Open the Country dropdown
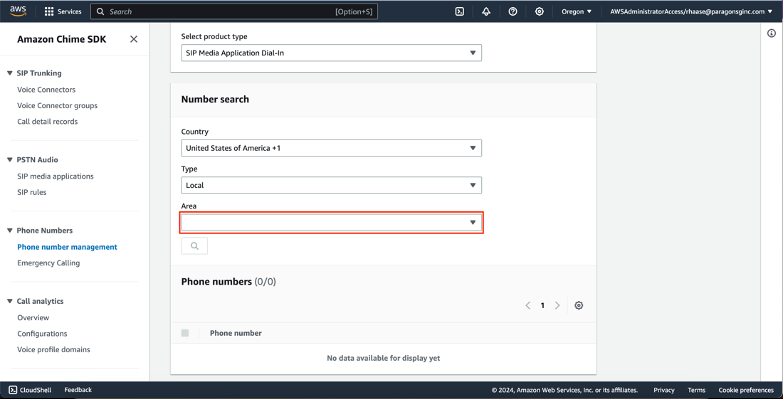The height and width of the screenshot is (402, 783). click(332, 148)
